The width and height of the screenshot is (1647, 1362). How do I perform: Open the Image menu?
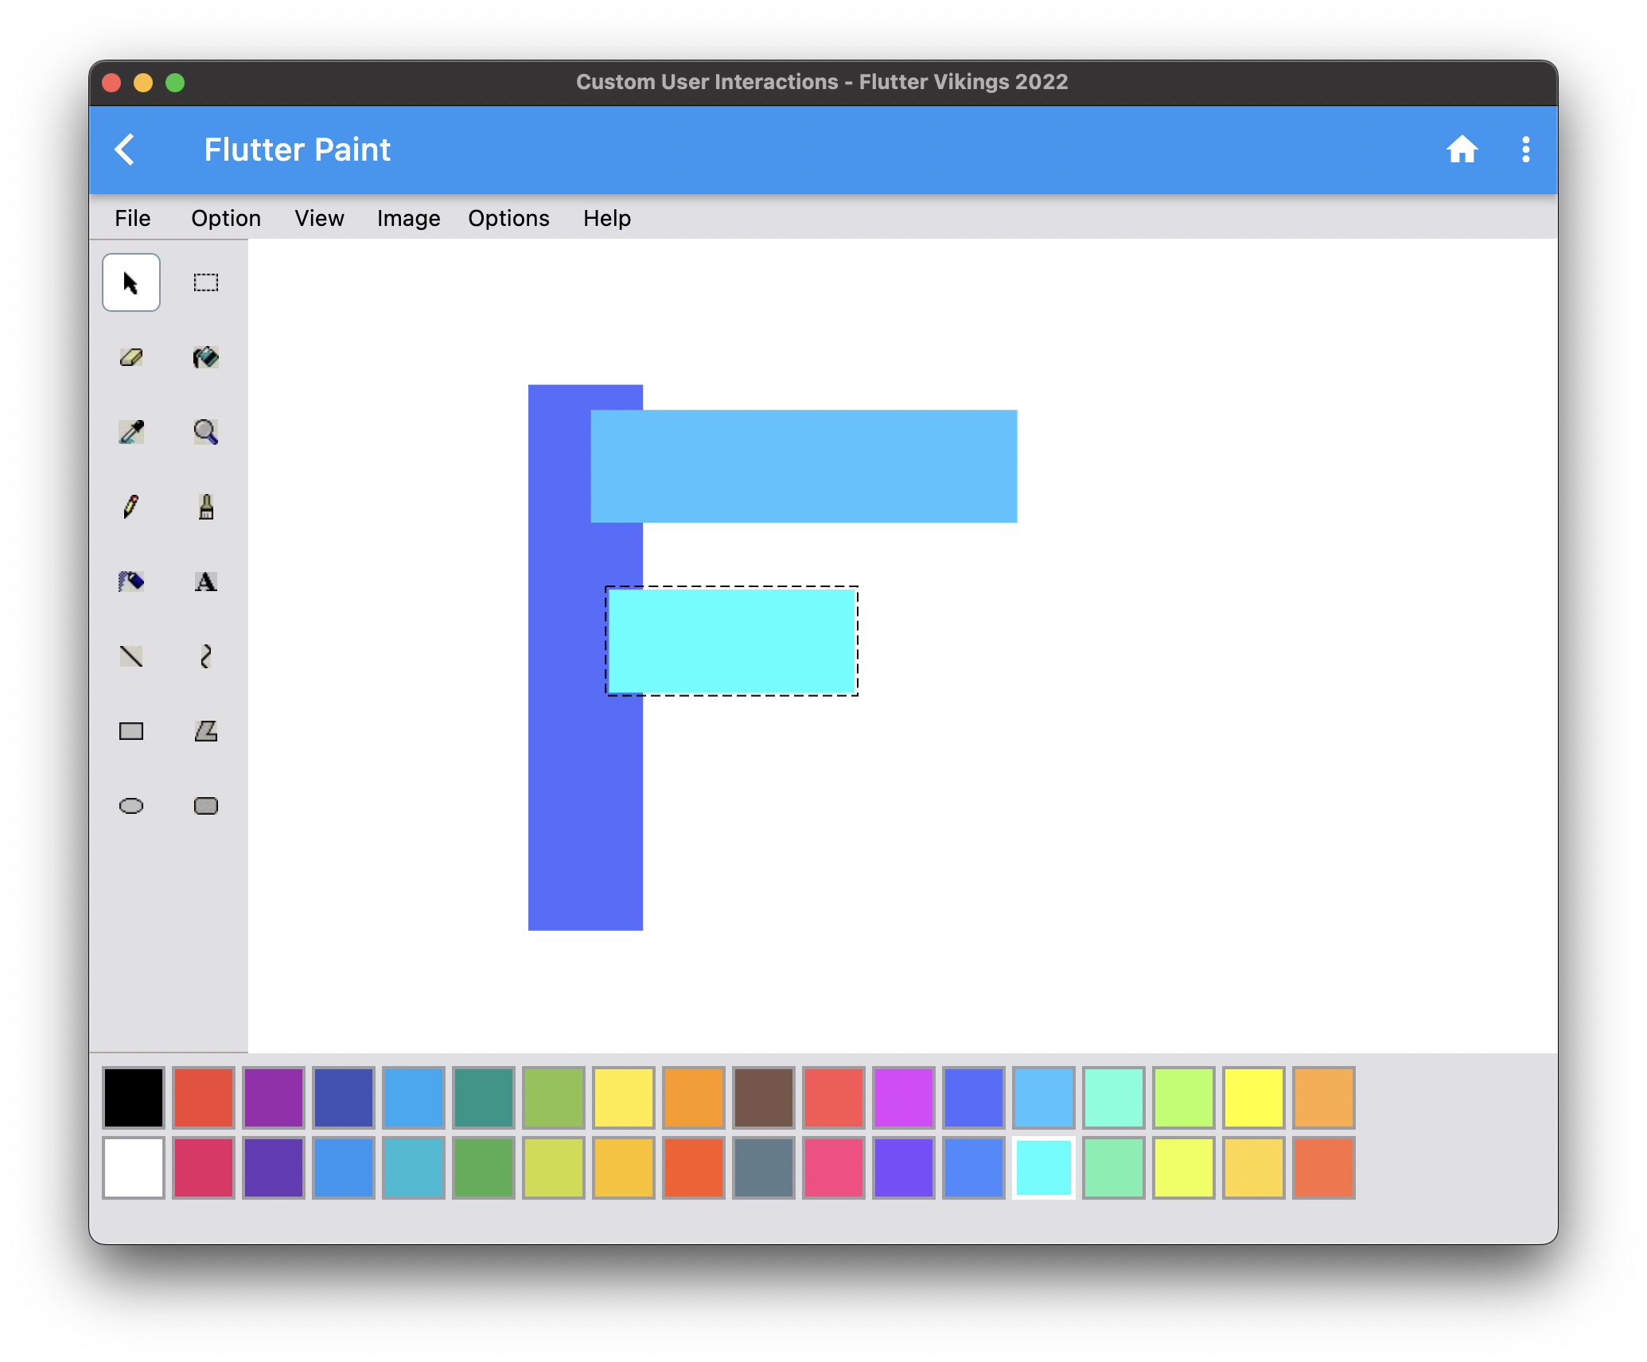pos(408,218)
